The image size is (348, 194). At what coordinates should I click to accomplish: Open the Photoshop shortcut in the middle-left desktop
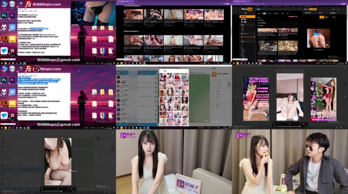(4, 80)
